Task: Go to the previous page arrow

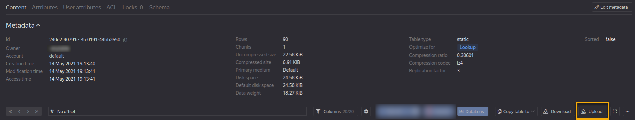Action: pos(19,111)
